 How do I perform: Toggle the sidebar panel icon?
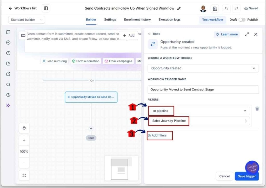(46, 8)
